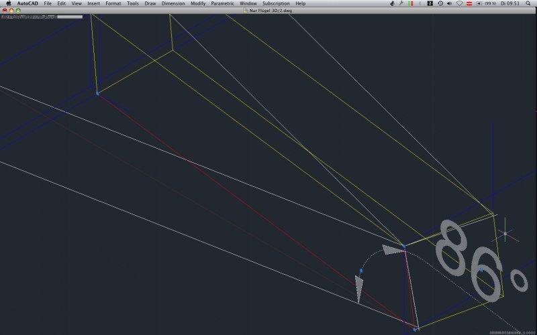Click the blue grip at bottom corner
This screenshot has height=335, width=537.
[x=415, y=330]
